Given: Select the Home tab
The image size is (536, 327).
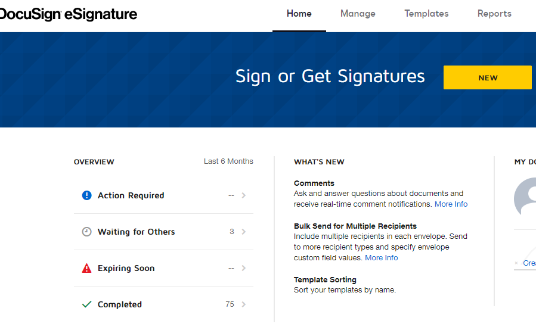Looking at the screenshot, I should tap(299, 14).
